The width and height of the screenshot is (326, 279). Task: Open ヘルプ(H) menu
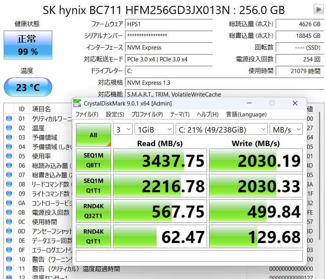pyautogui.click(x=207, y=114)
